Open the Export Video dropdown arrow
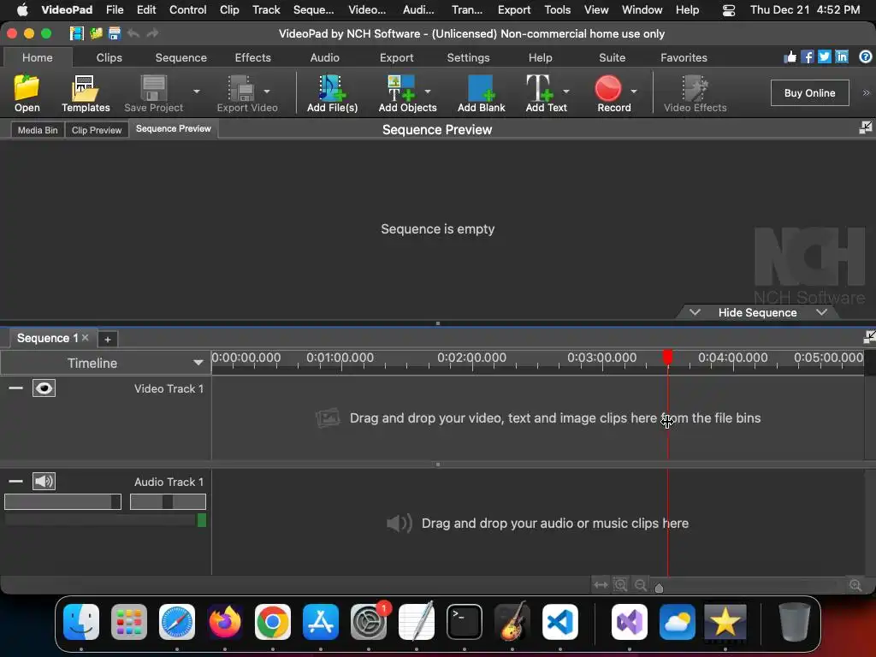The height and width of the screenshot is (657, 876). (267, 91)
